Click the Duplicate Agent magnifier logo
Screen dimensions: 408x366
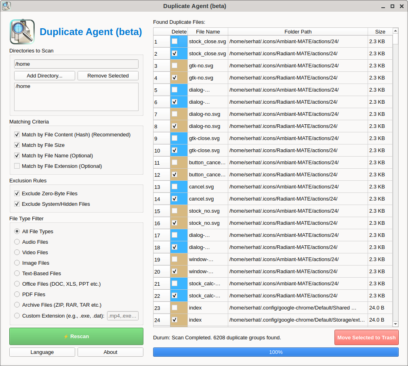(x=22, y=32)
